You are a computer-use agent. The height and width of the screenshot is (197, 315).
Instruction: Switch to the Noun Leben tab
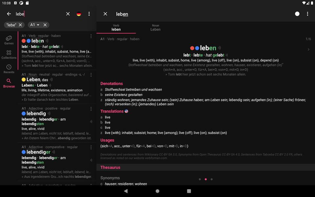(x=155, y=27)
